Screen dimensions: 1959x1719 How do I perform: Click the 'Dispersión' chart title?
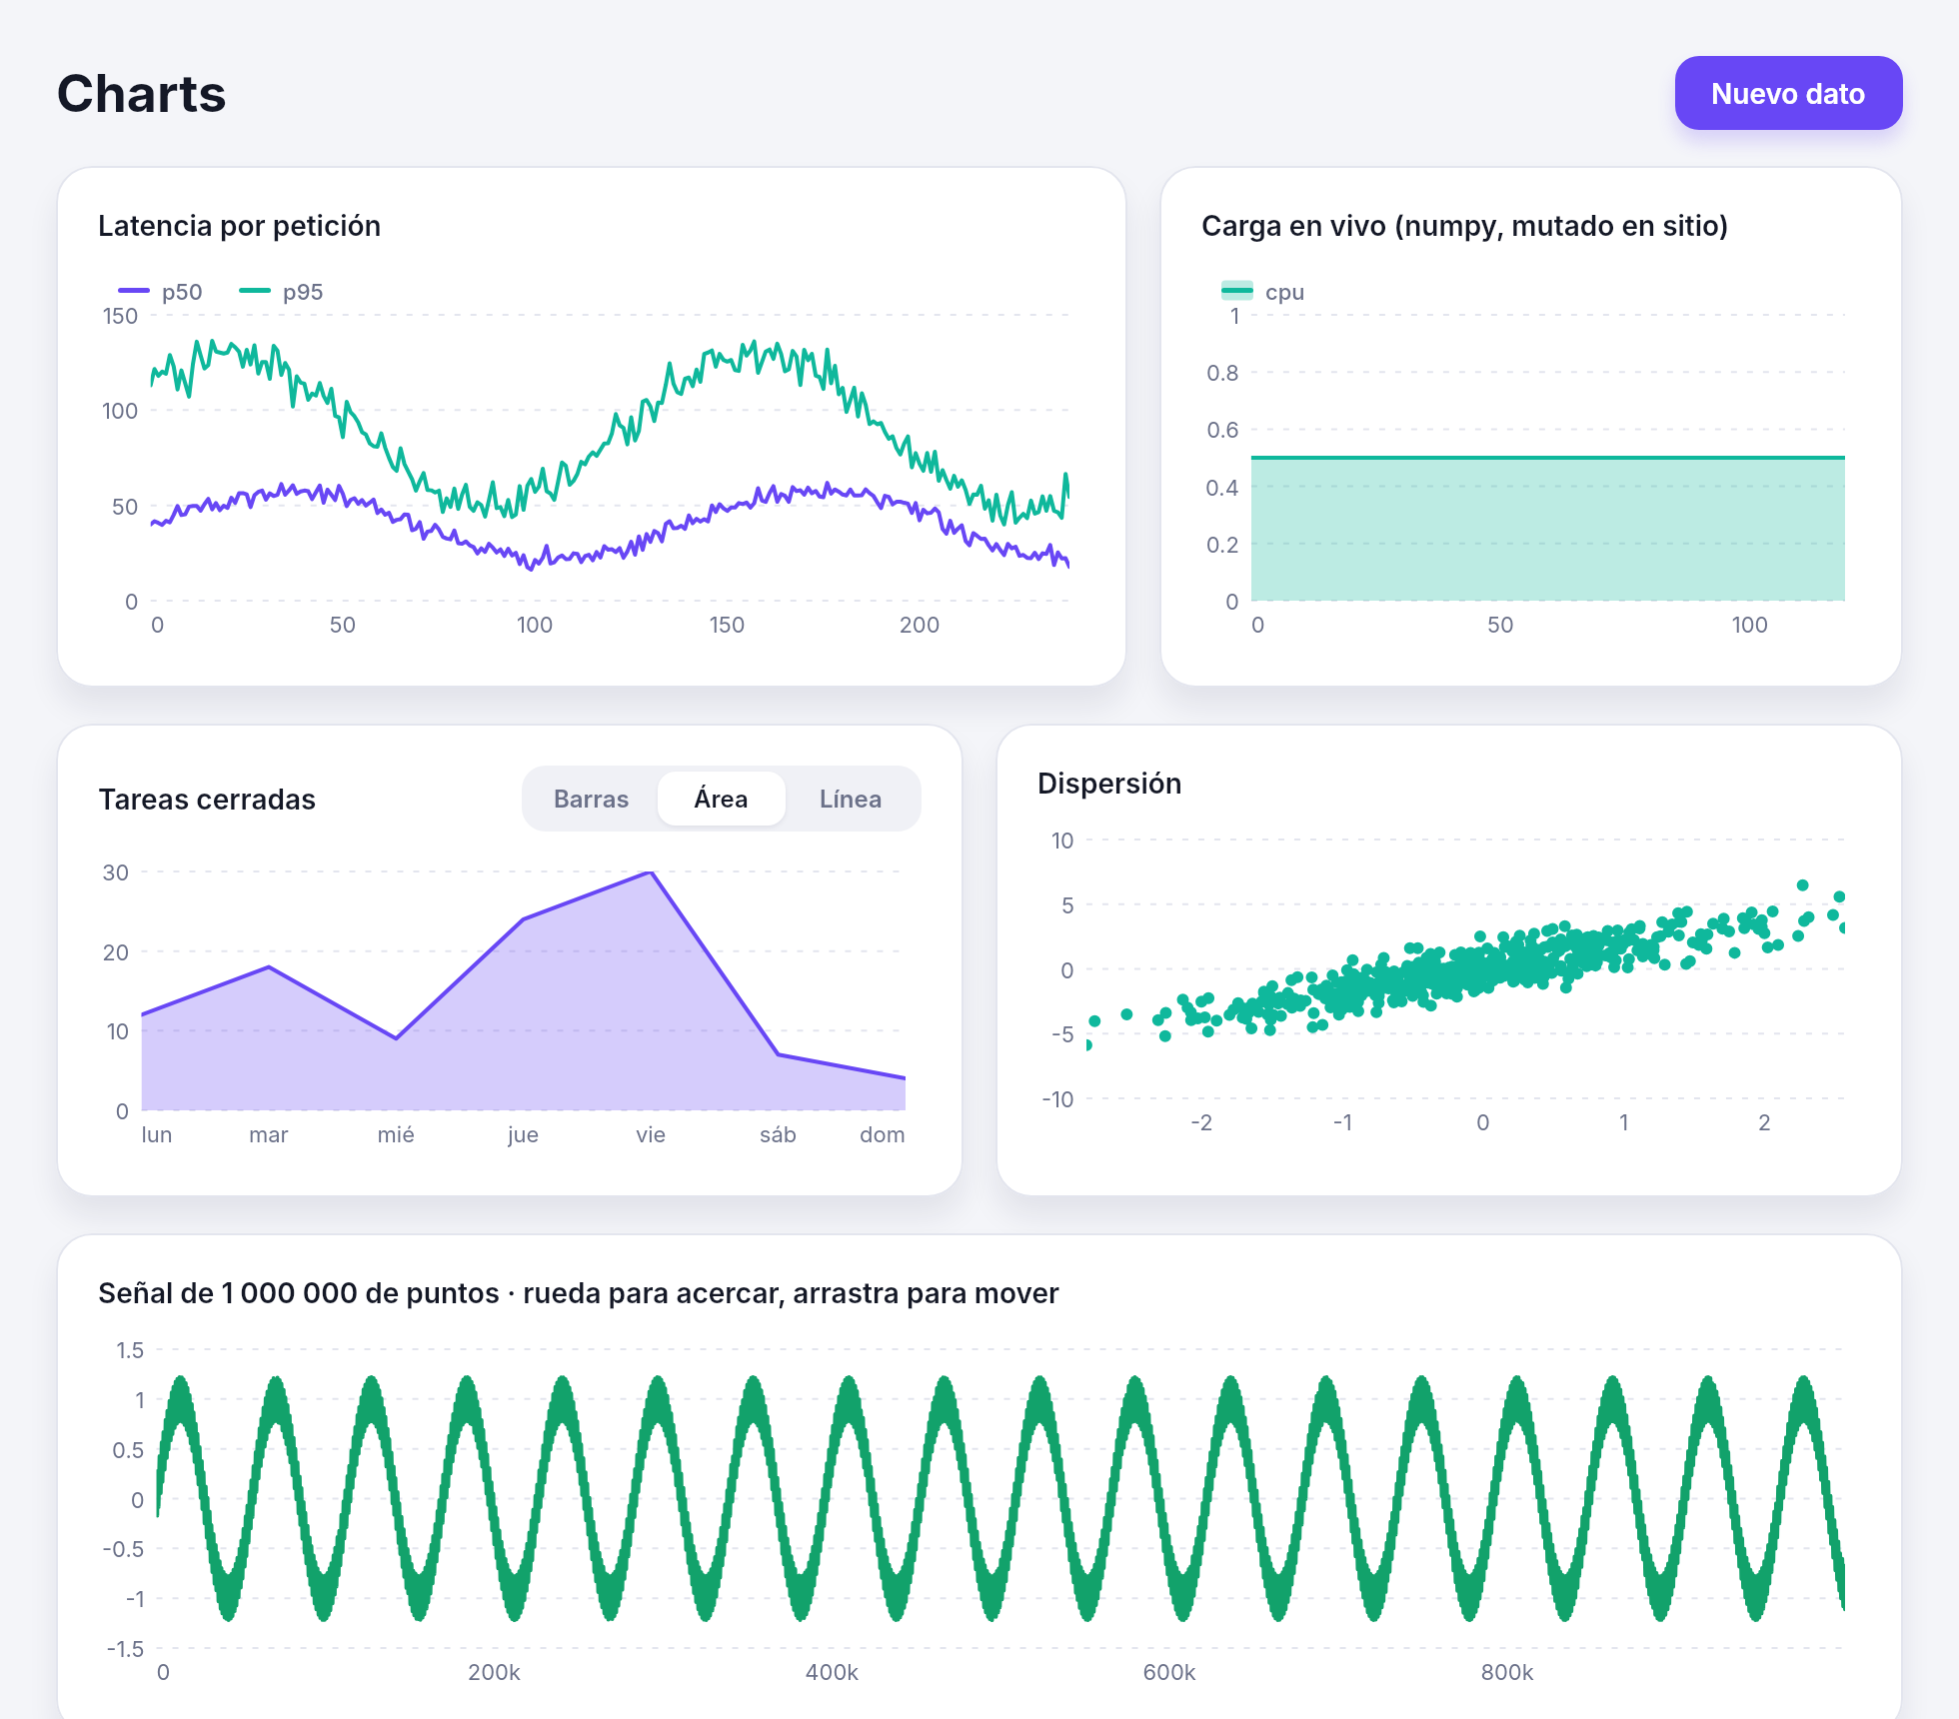1109,784
